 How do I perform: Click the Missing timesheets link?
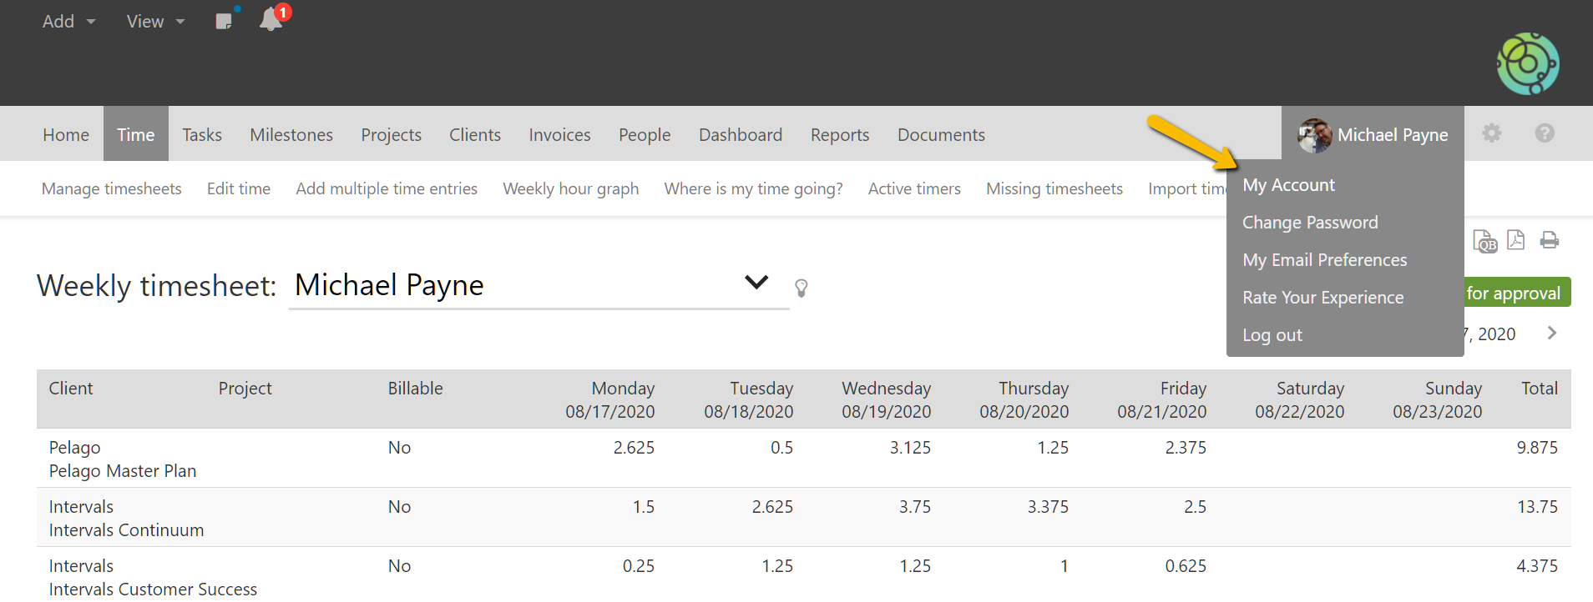[x=1054, y=189]
